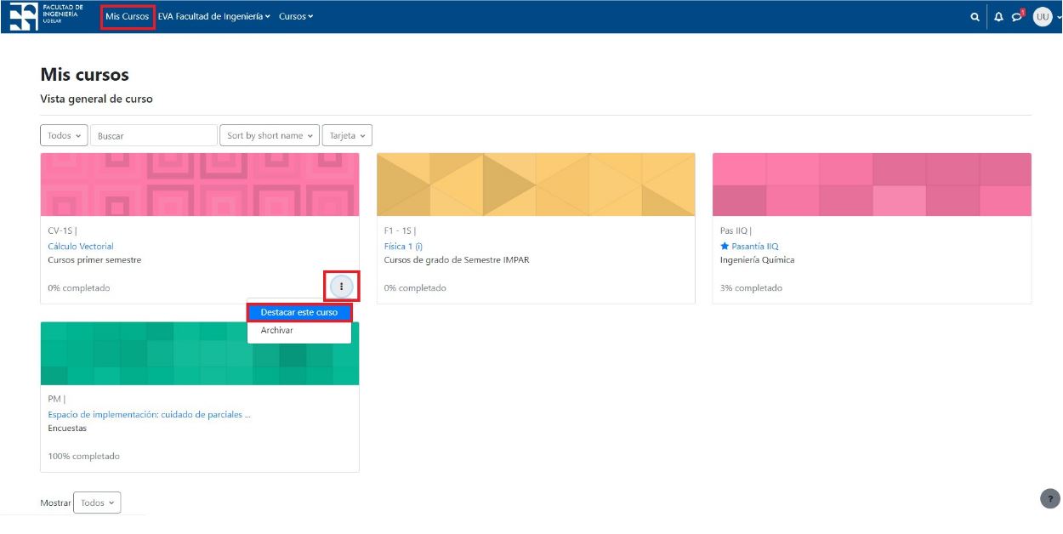Viewport: 1063px width, 534px height.
Task: Click the help question mark button
Action: tap(1050, 499)
